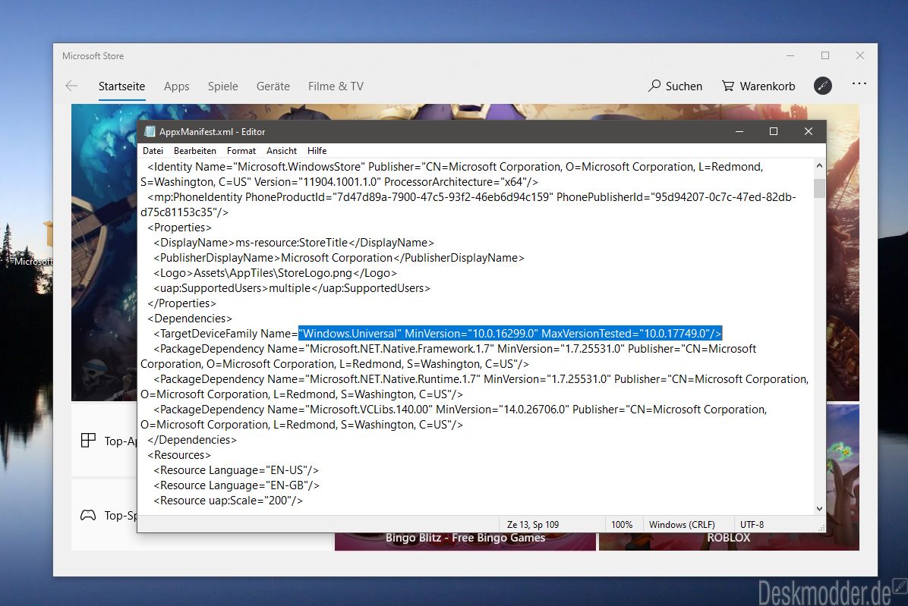
Task: Click the opening Resources tag line
Action: [x=179, y=455]
